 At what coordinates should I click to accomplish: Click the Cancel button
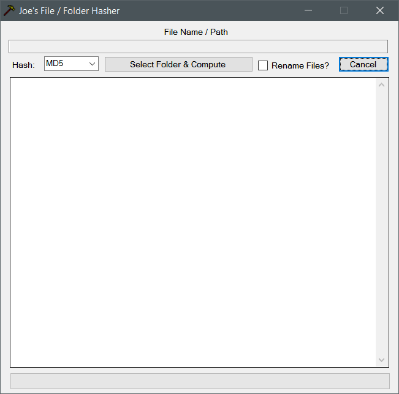click(363, 64)
